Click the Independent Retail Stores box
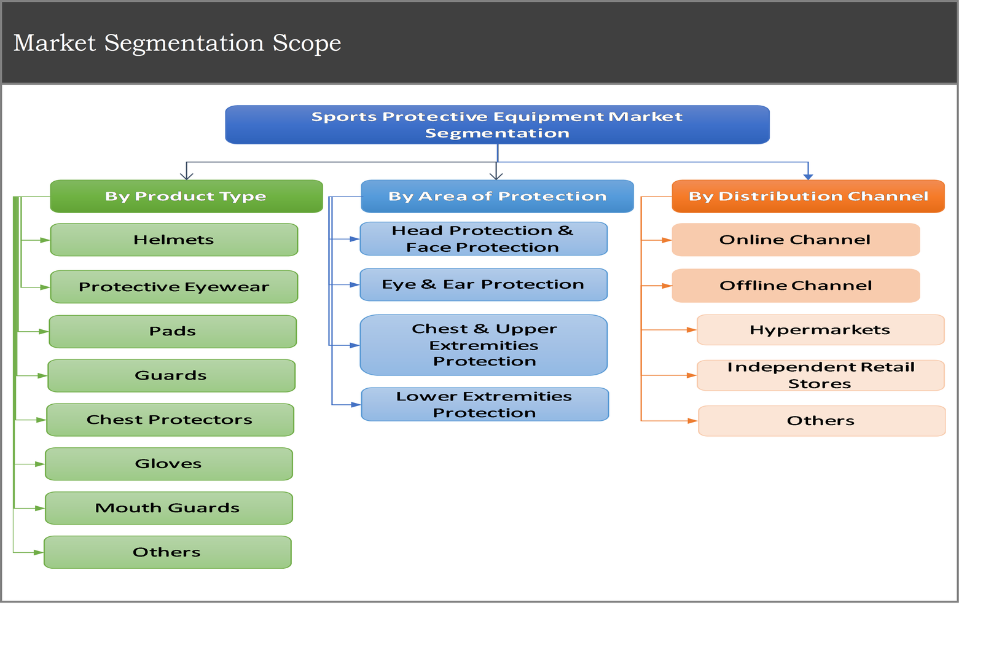The width and height of the screenshot is (983, 653). 820,375
